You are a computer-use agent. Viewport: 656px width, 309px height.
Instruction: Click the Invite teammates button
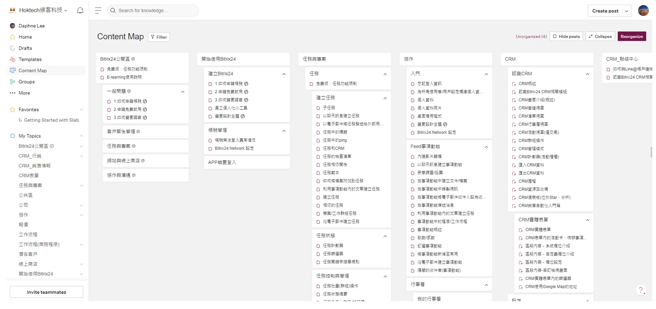(x=47, y=292)
